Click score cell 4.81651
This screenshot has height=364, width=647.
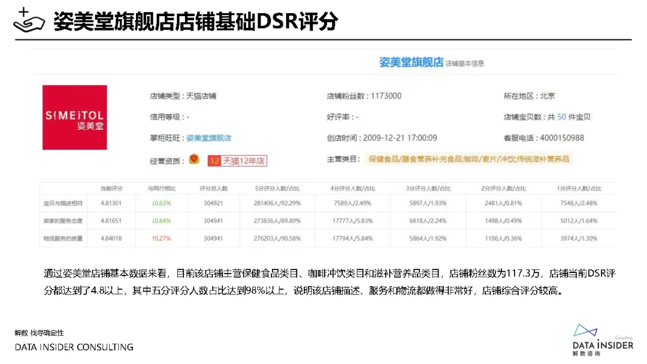[111, 221]
